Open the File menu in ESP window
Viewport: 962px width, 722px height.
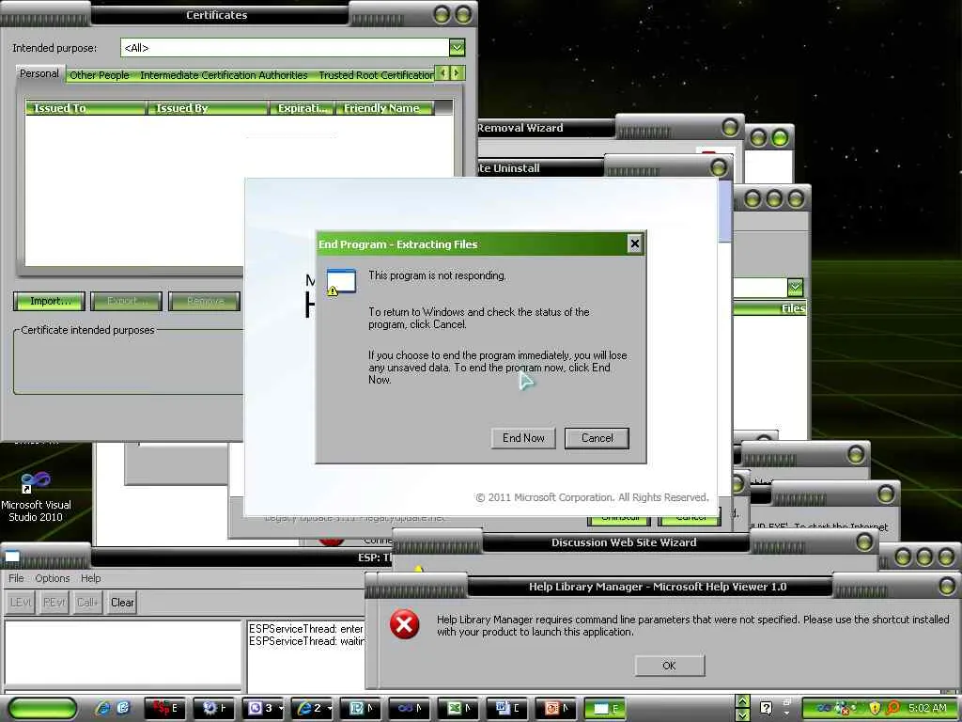pos(17,578)
